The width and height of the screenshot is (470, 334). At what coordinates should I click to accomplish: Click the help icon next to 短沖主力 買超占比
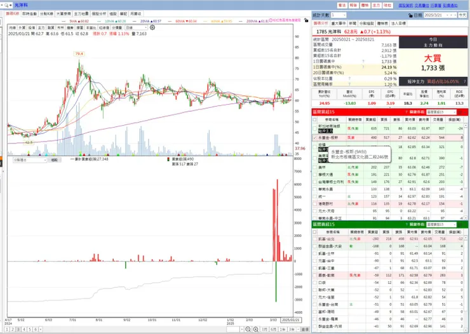pos(465,81)
